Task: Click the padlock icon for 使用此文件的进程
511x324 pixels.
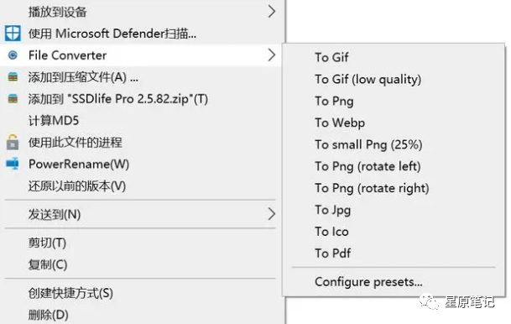Action: click(13, 142)
